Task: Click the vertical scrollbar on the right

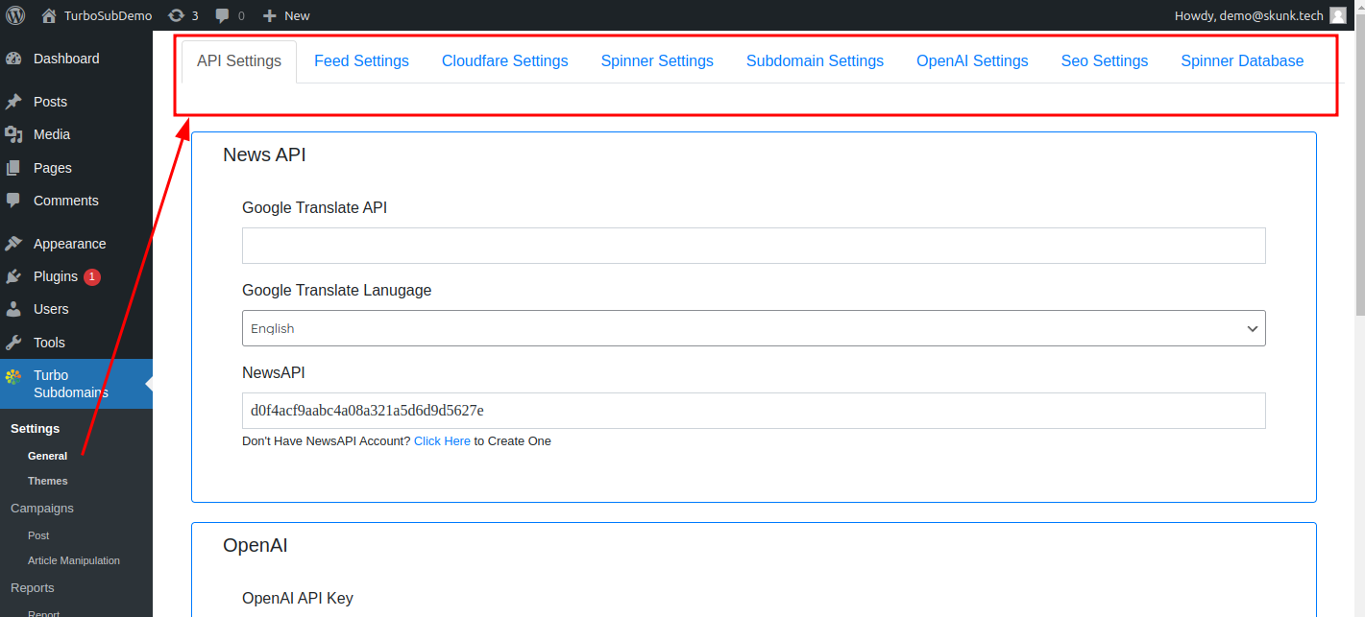Action: point(1357,288)
